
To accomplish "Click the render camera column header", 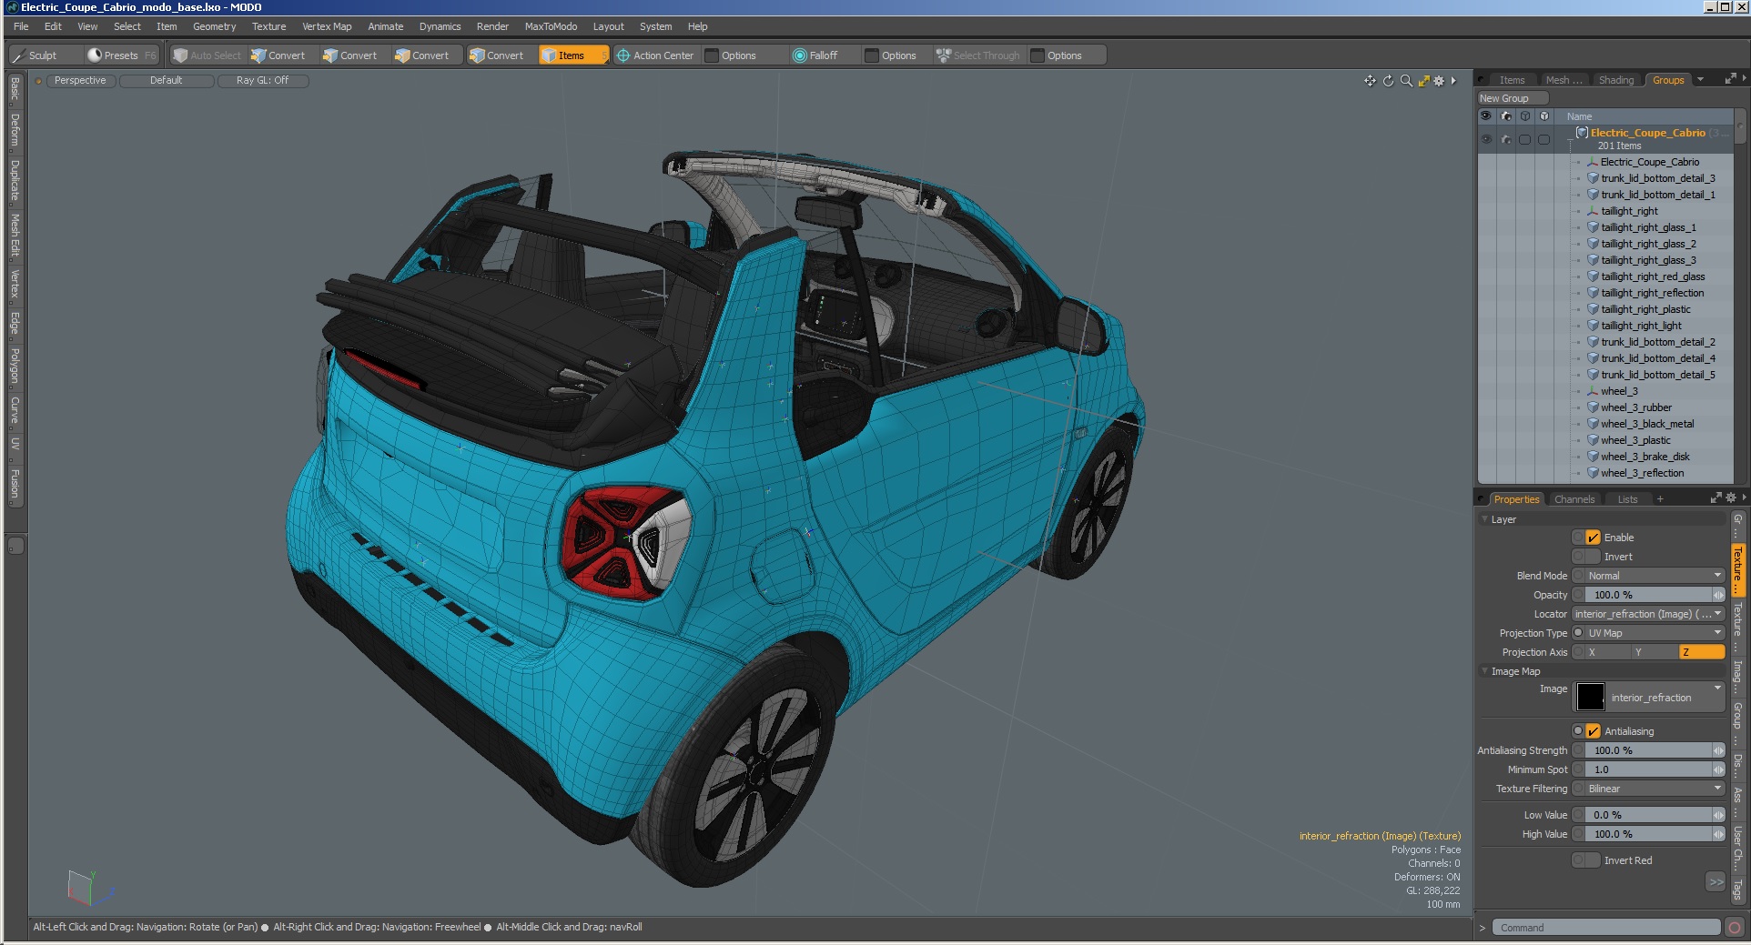I will point(1506,116).
